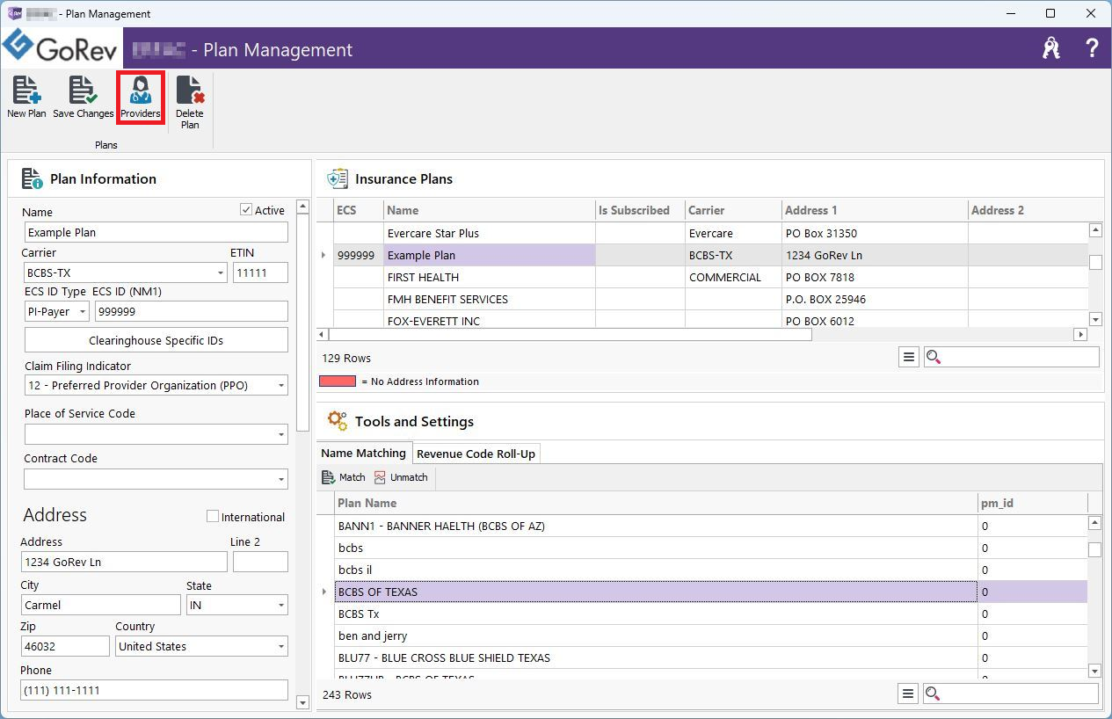Select the FMH BENEFIT SERVICES row

[x=710, y=299]
